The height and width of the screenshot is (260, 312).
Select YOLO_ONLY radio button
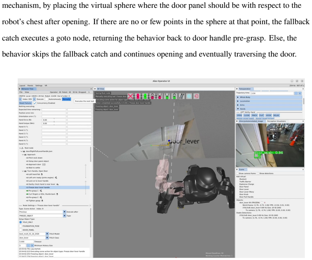pyautogui.click(x=20, y=222)
